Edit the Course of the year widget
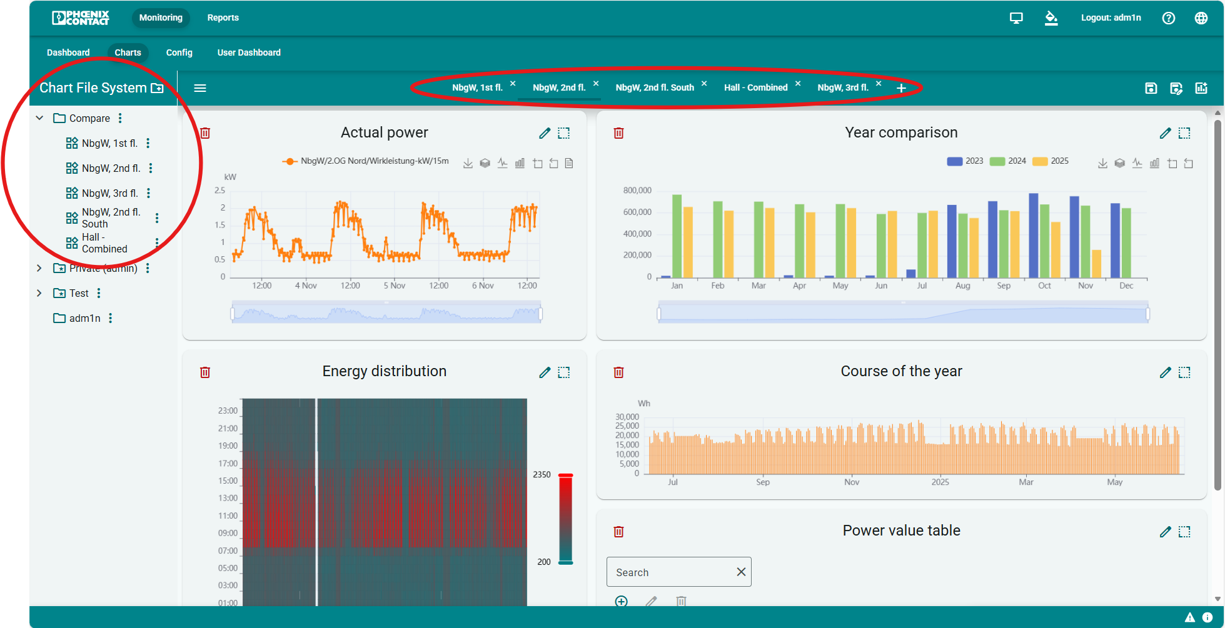 (1166, 372)
